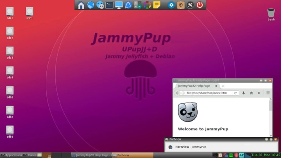The height and width of the screenshot is (158, 281).
Task: Click the 44° temperature indicator in the tray
Action: tap(242, 155)
